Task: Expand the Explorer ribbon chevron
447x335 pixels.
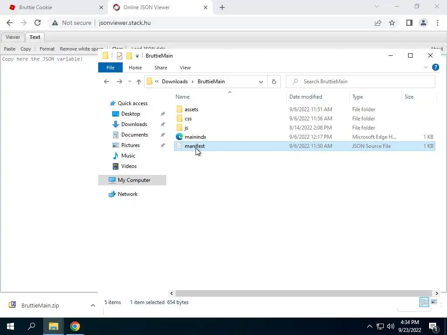Action: (426, 68)
